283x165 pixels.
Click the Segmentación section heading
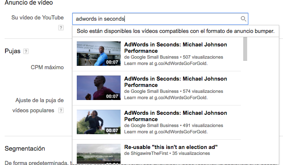point(25,149)
